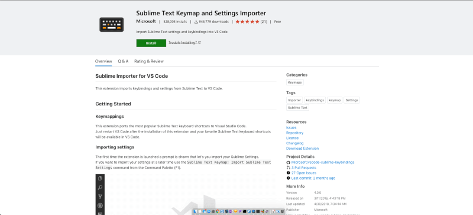Click the keyboard extension logo icon

pyautogui.click(x=111, y=25)
